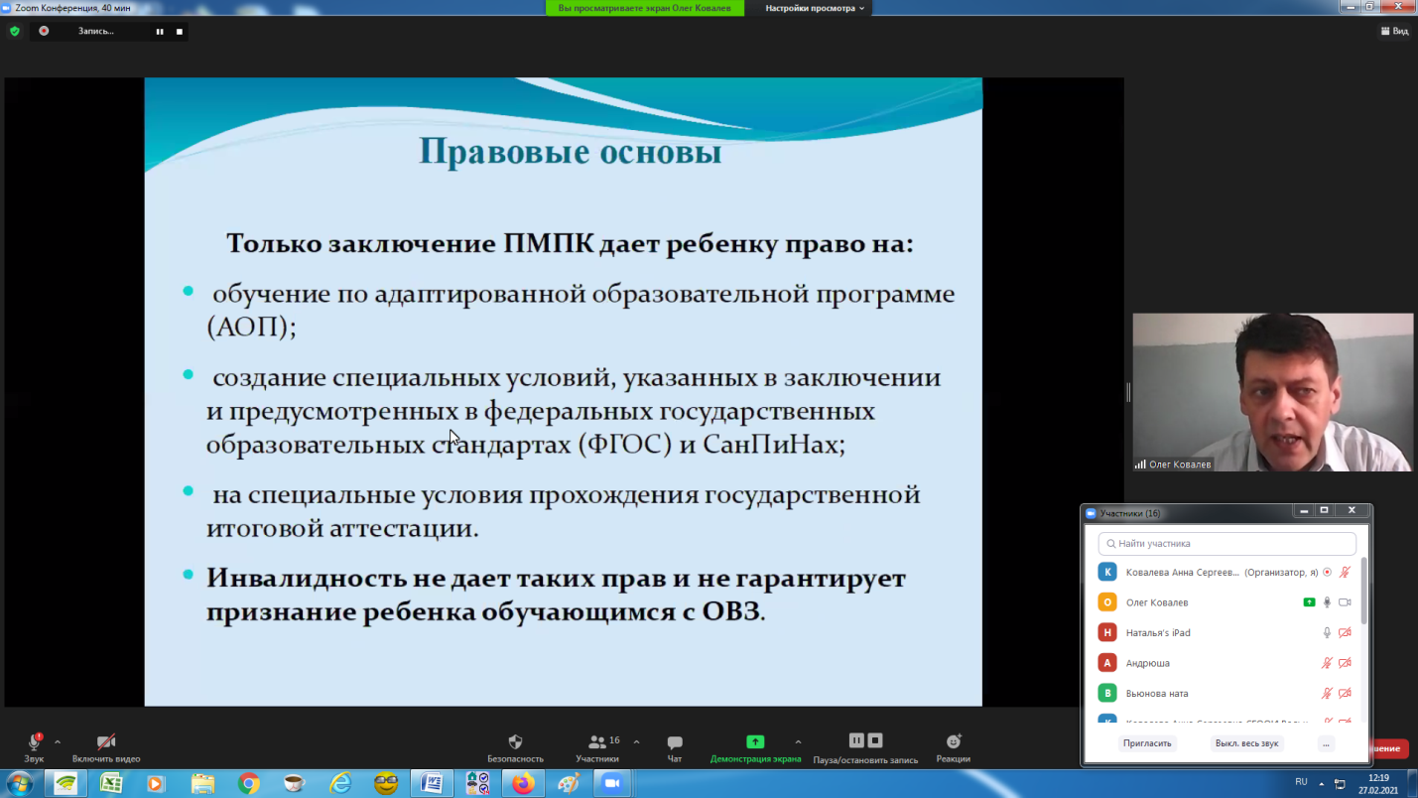Viewport: 1418px width, 798px height.
Task: Pause recording in bottom toolbar
Action: pos(856,740)
